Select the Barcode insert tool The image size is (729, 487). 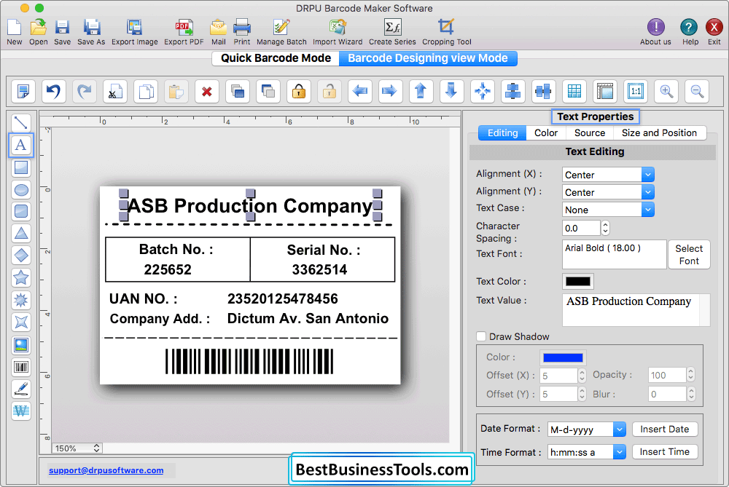point(21,367)
